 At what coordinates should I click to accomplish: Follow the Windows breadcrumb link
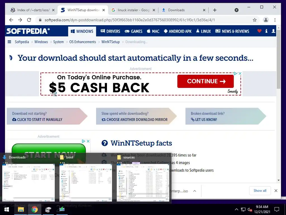click(x=41, y=42)
